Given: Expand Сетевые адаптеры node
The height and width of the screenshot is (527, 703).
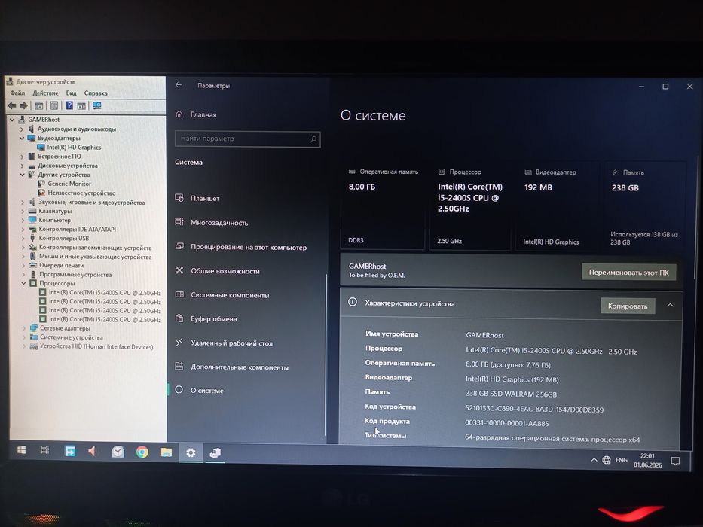Looking at the screenshot, I should pyautogui.click(x=24, y=328).
